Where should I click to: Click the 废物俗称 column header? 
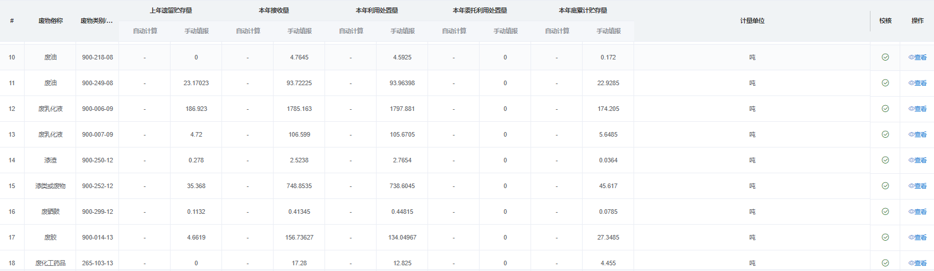point(50,21)
